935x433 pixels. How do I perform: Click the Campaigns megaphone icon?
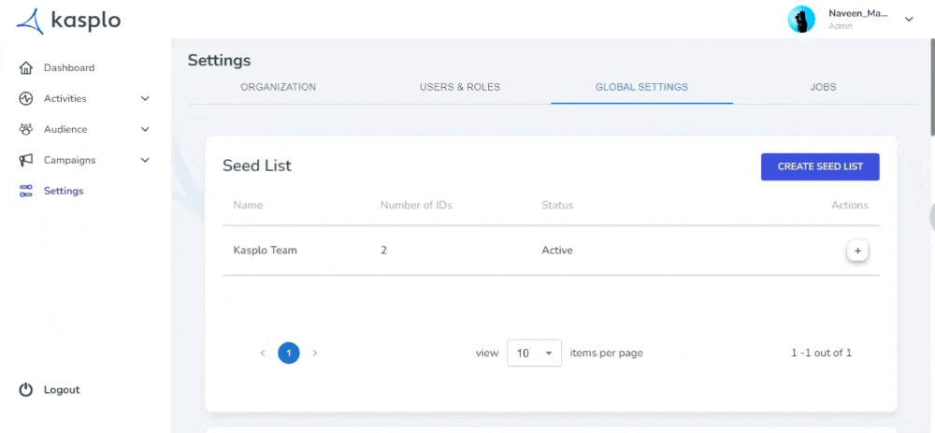25,160
